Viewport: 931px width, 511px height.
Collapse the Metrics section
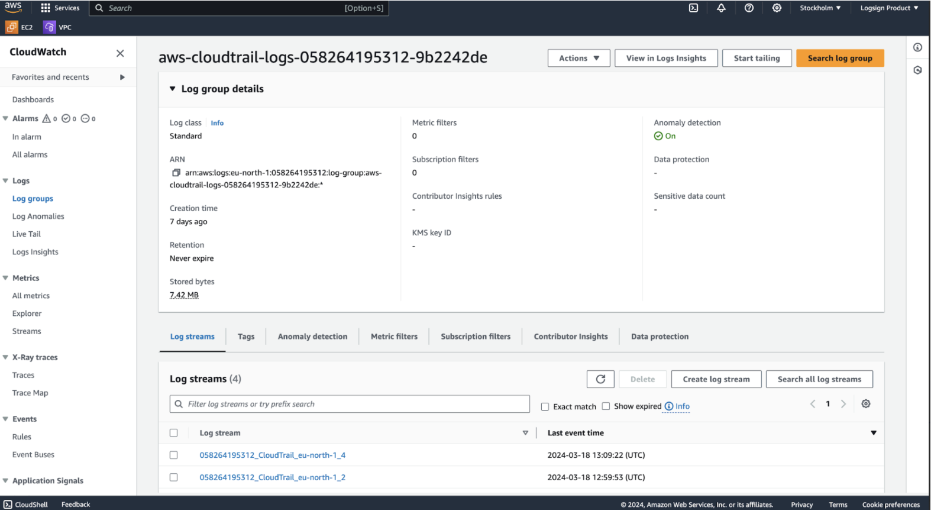pyautogui.click(x=5, y=278)
